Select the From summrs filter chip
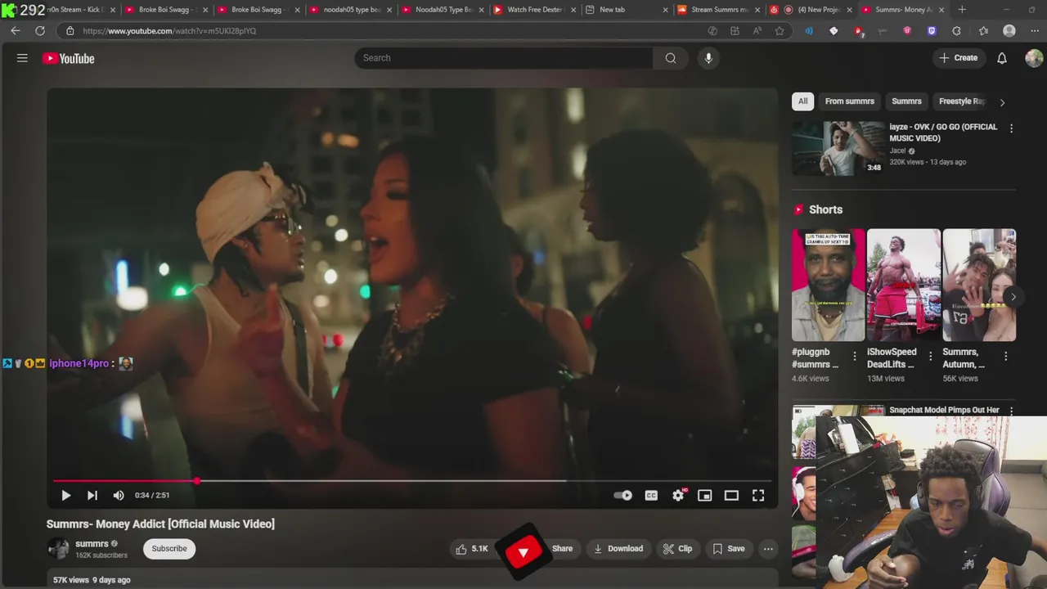Screen dimensions: 1047x589 849,101
